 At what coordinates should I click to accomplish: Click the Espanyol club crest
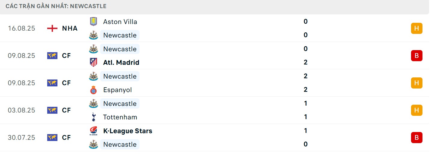coord(94,90)
